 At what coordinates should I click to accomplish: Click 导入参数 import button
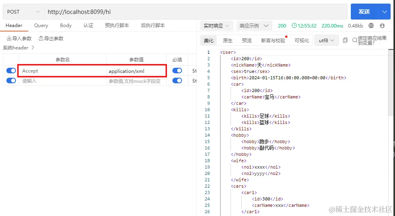click(19, 38)
